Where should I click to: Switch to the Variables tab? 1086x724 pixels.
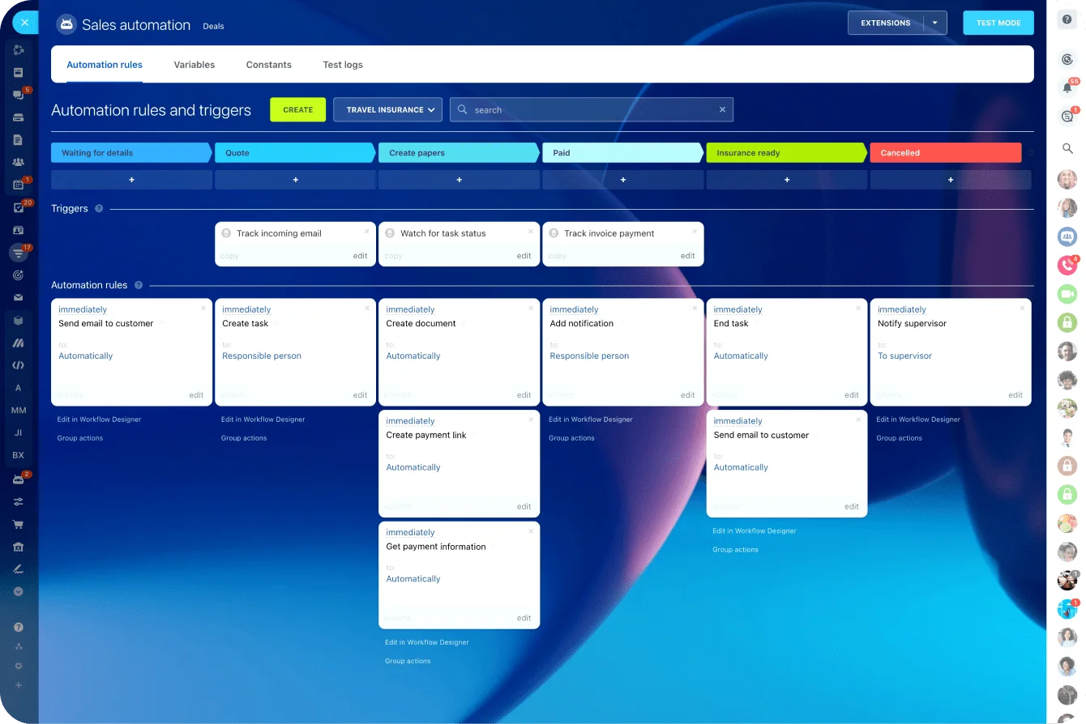pos(194,64)
